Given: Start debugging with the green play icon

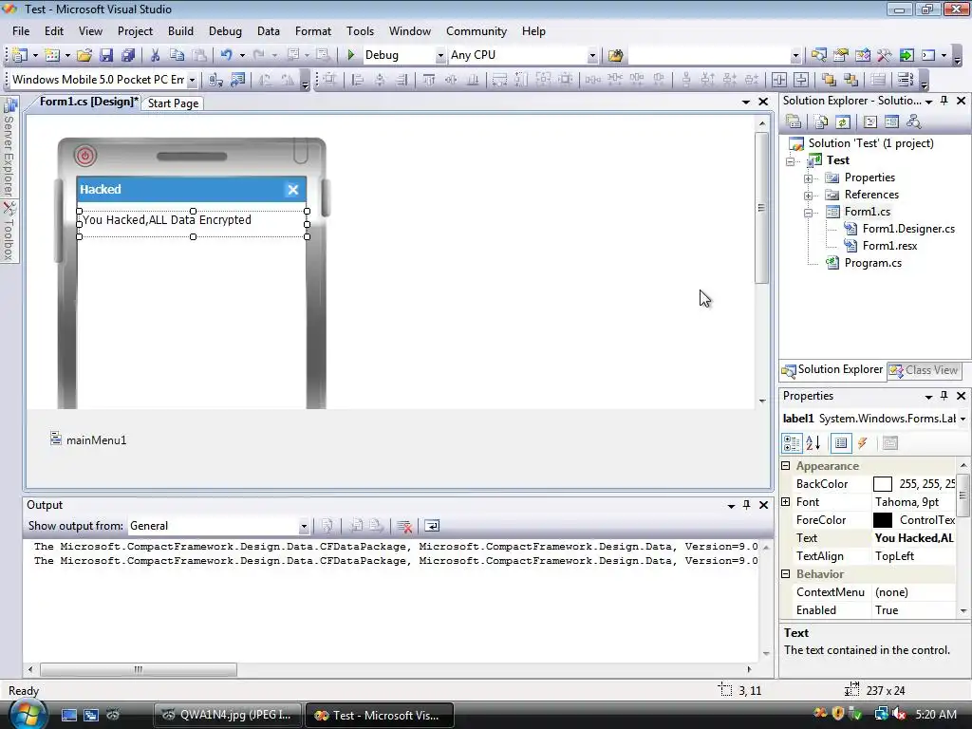Looking at the screenshot, I should tap(351, 55).
